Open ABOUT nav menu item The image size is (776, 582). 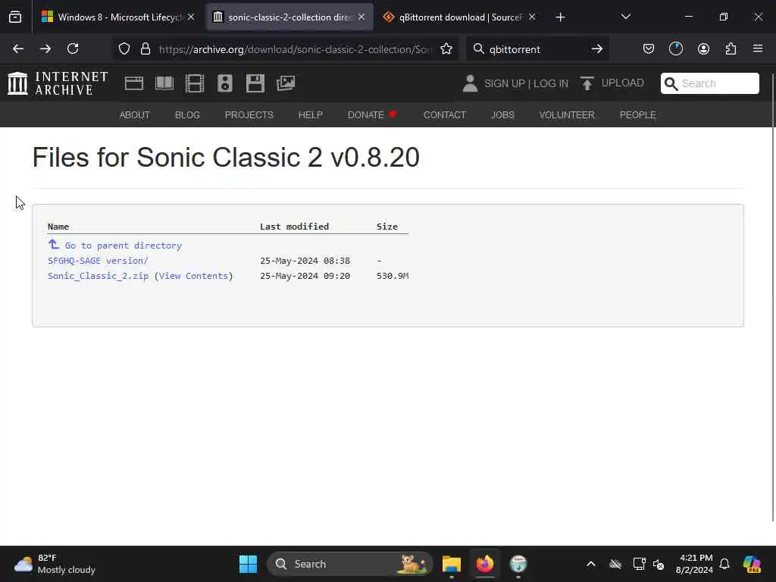135,115
